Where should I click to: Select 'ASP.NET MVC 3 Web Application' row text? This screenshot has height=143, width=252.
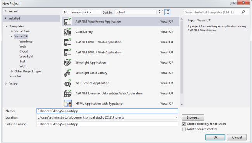tap(98, 42)
